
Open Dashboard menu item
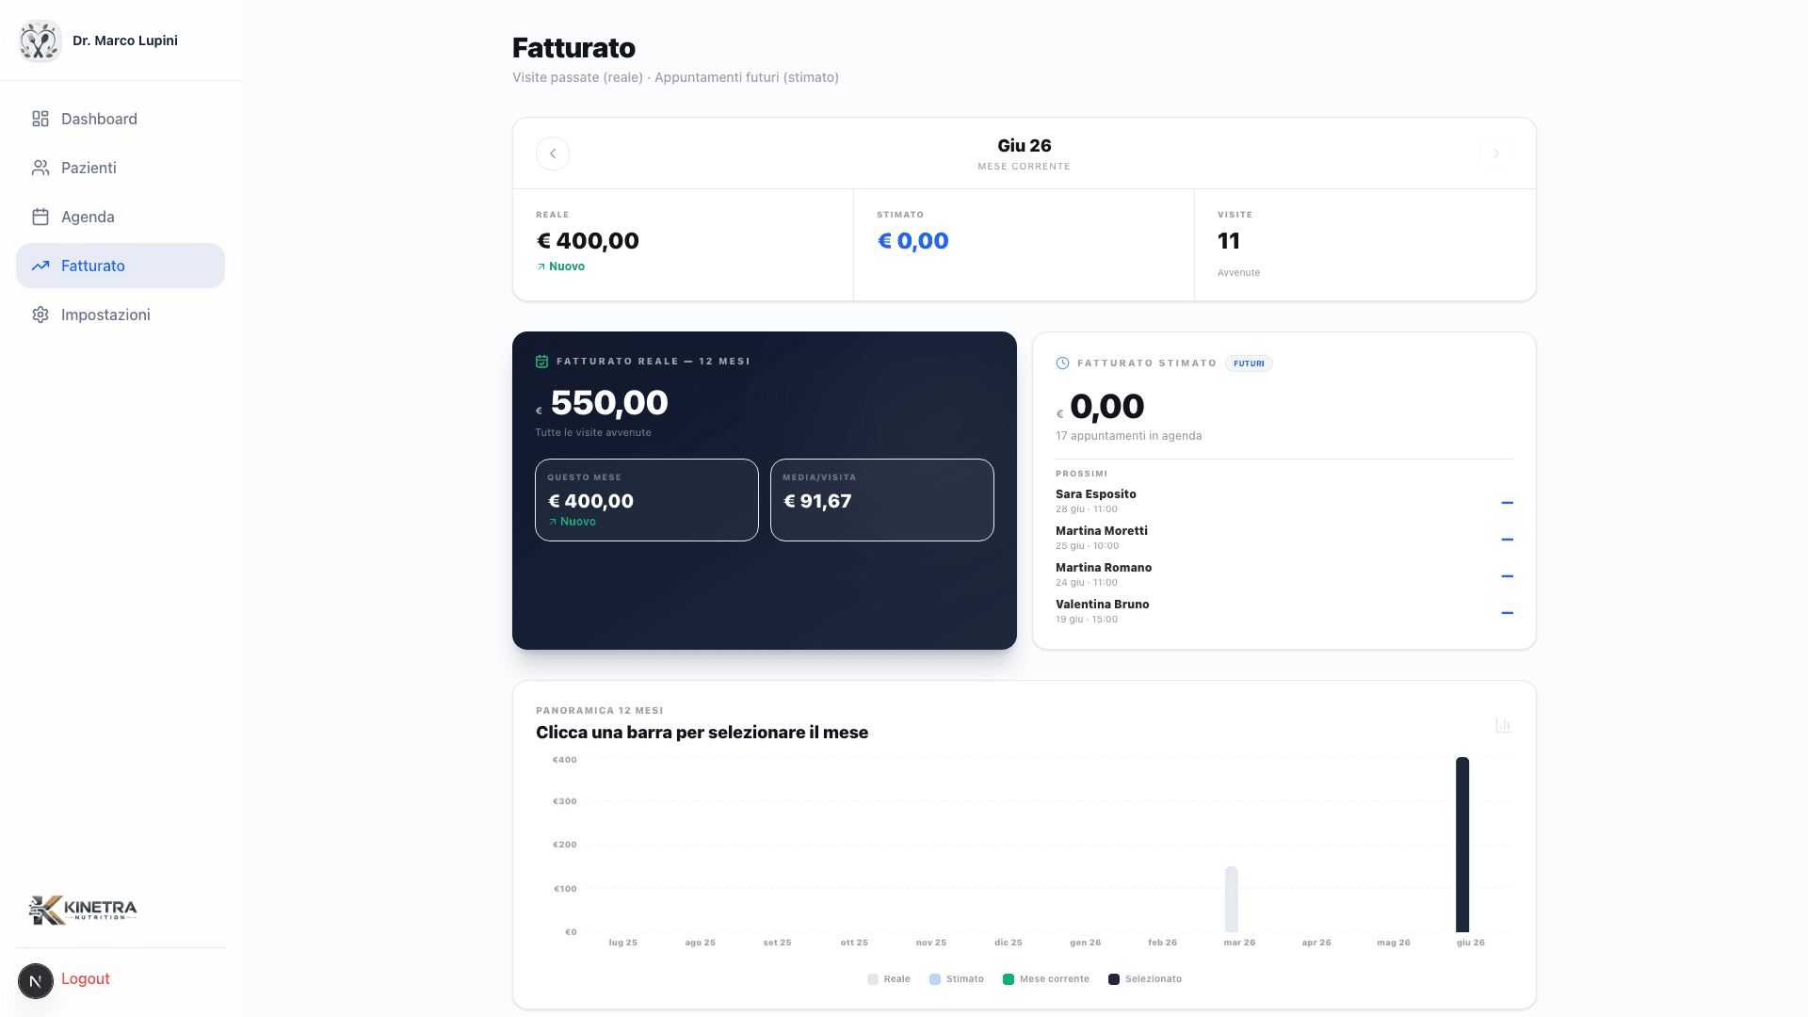click(x=121, y=119)
